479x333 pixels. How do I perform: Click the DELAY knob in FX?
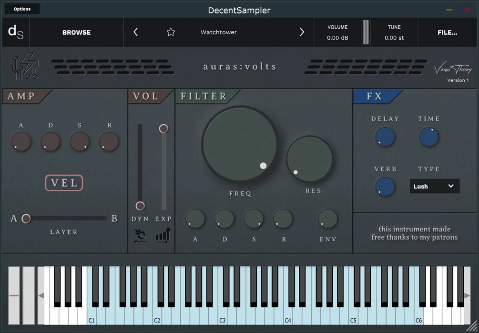[x=385, y=137]
